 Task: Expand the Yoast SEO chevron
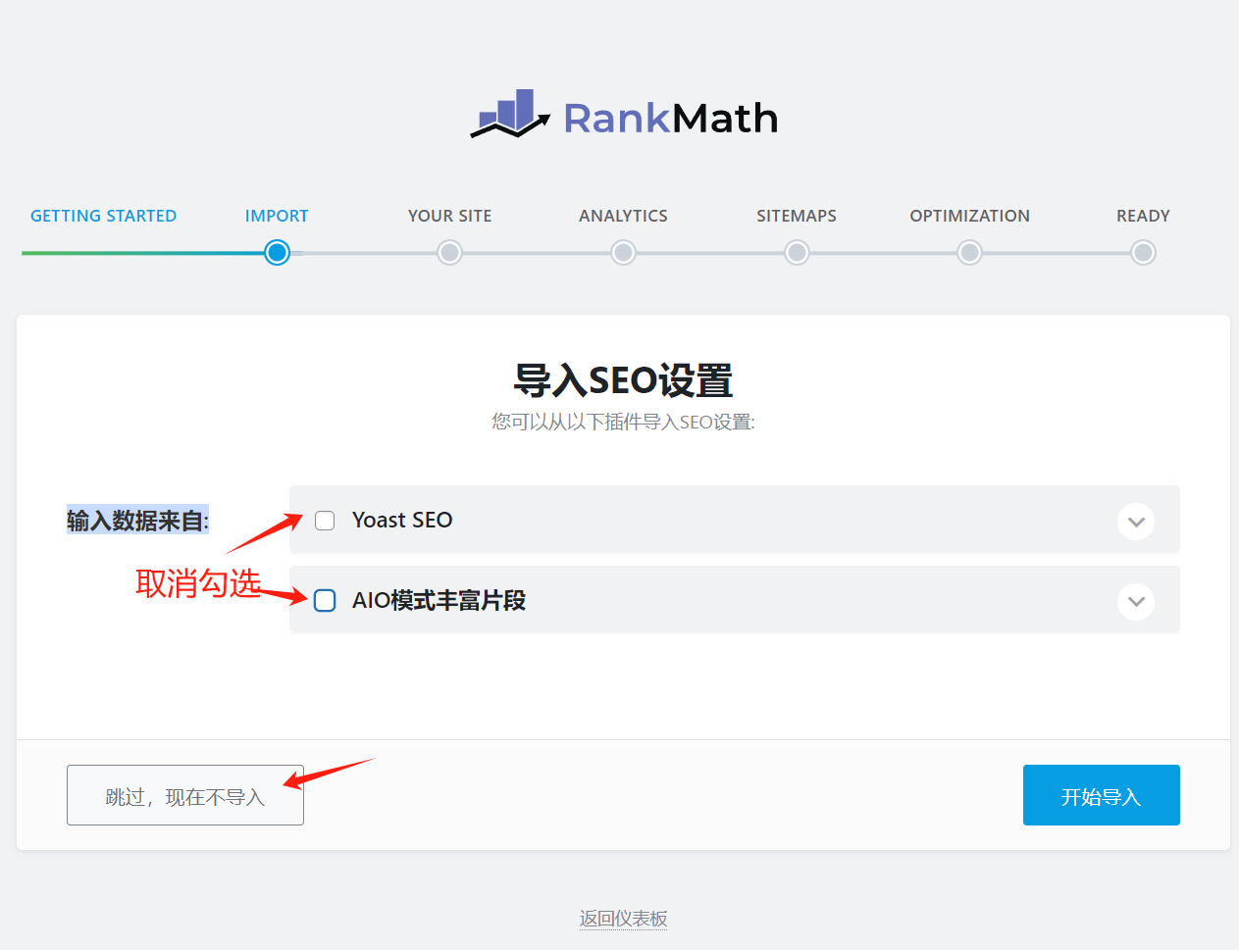1136,522
